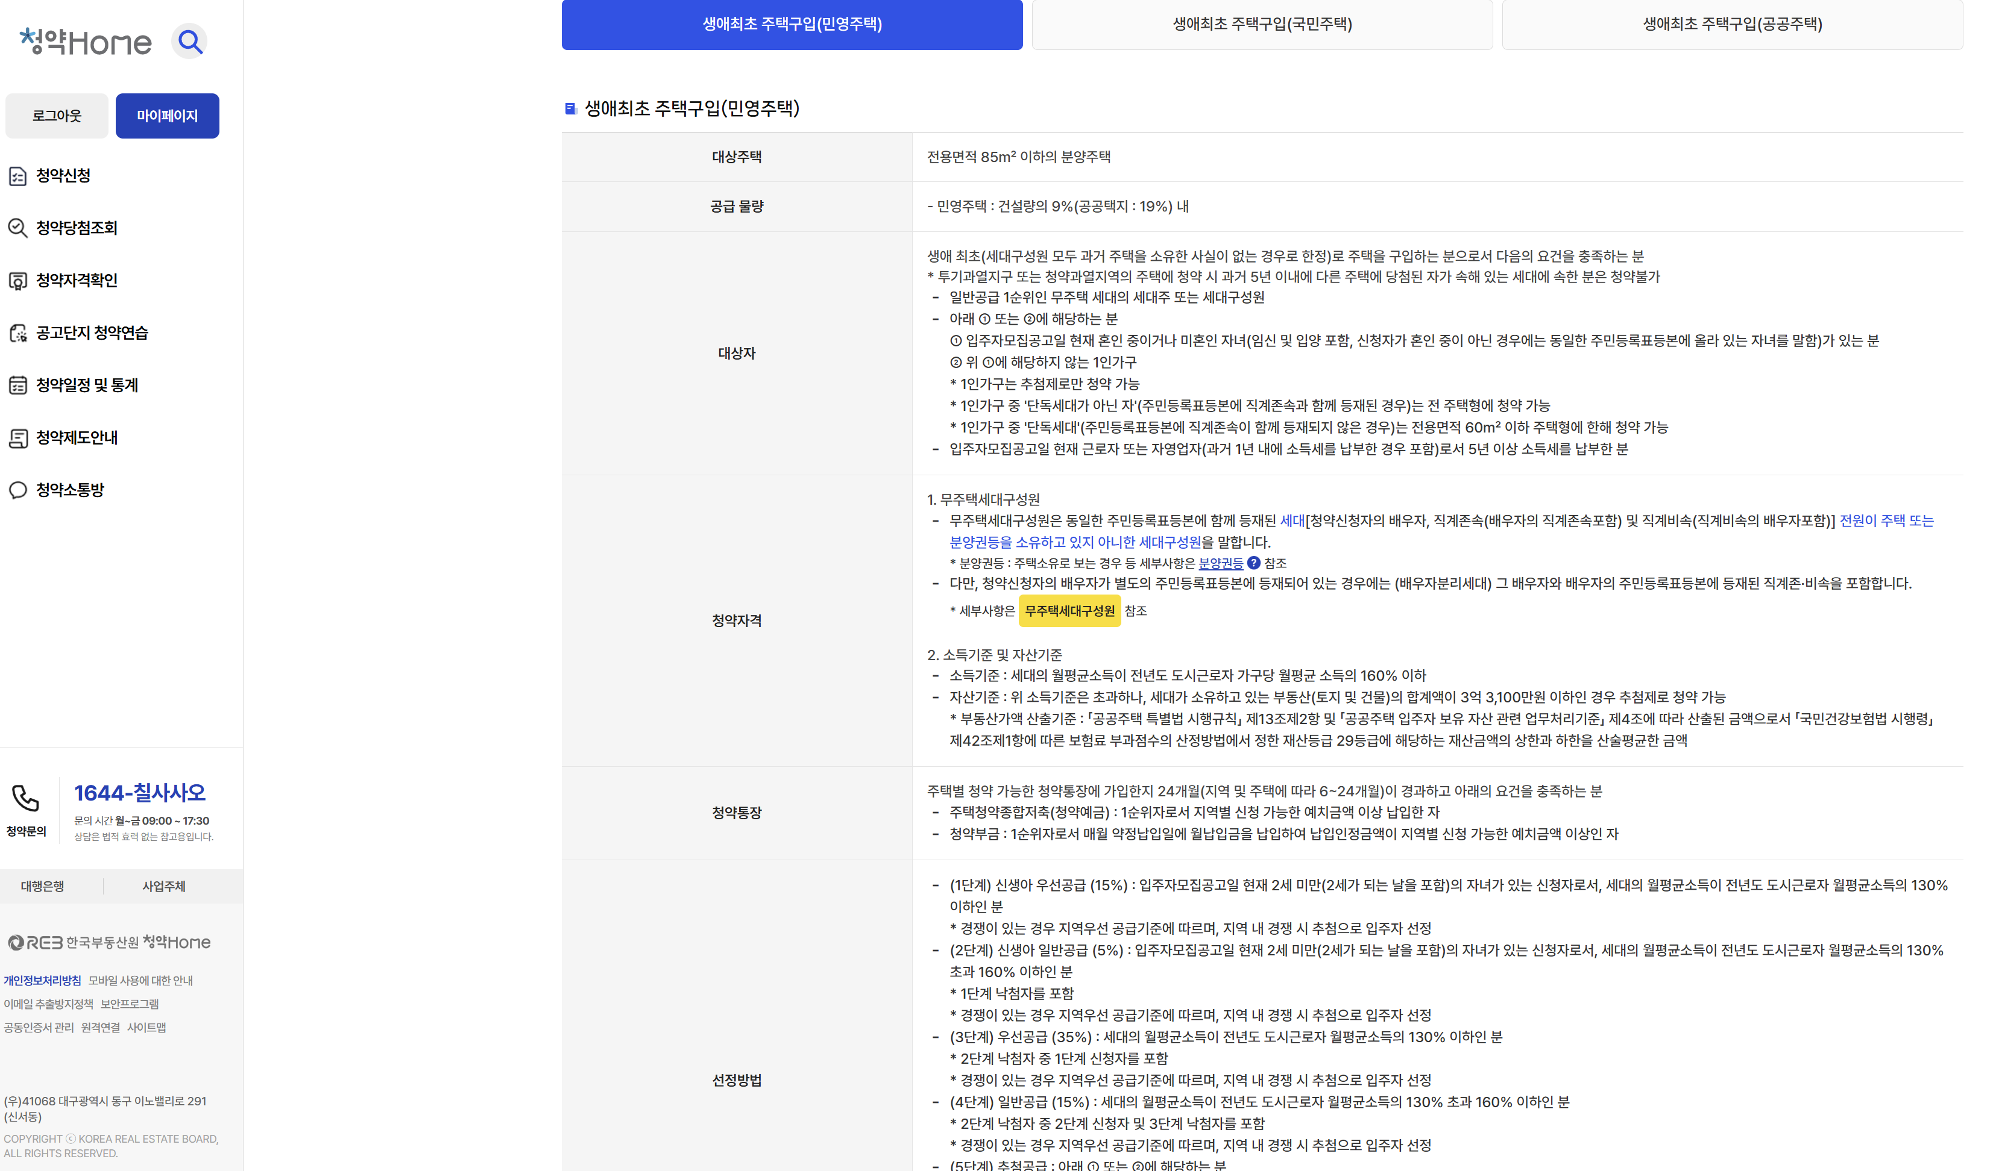
Task: Open 청약소통방 chat icon item
Action: tap(18, 491)
